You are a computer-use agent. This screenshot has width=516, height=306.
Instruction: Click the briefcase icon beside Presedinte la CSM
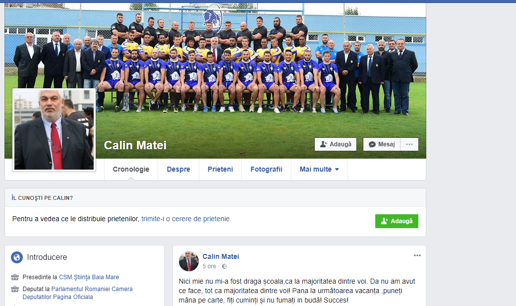click(x=15, y=277)
